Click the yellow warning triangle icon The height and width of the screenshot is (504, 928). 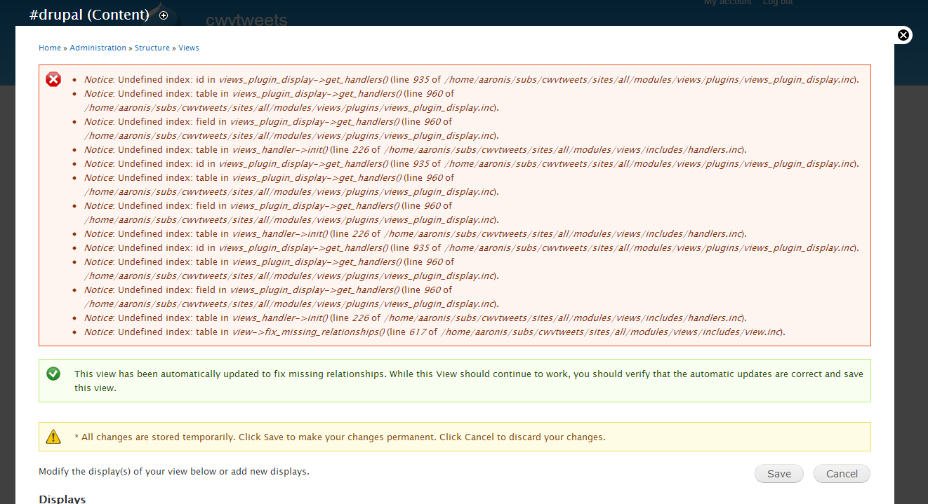tap(53, 437)
